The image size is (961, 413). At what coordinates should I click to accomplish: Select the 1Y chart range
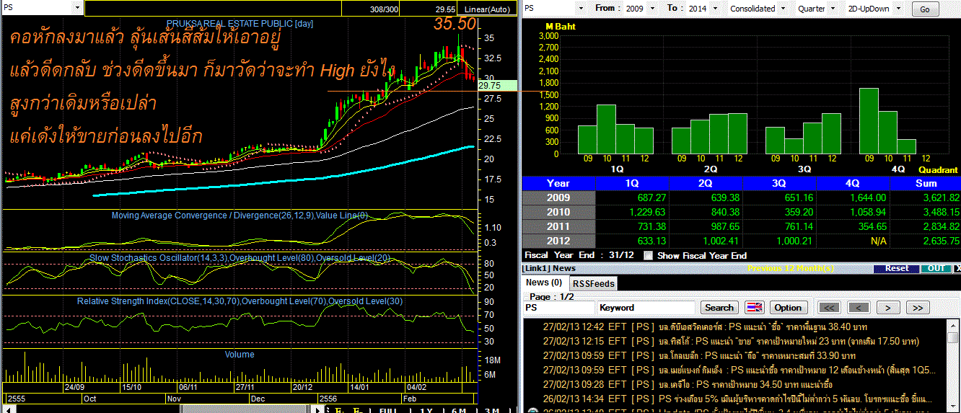point(425,410)
